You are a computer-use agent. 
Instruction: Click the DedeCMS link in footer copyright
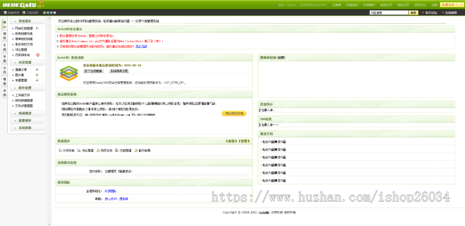pyautogui.click(x=263, y=212)
